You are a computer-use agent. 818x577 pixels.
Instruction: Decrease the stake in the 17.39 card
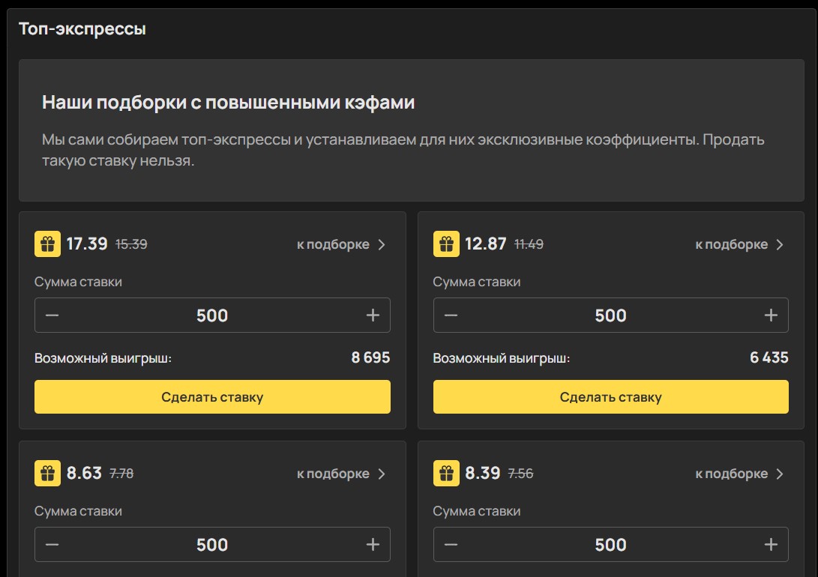point(52,315)
